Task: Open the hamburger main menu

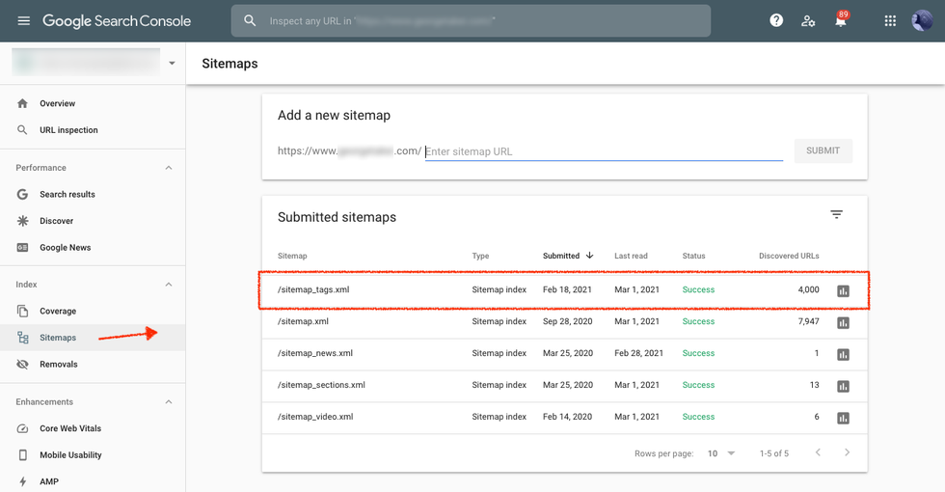Action: [x=23, y=21]
